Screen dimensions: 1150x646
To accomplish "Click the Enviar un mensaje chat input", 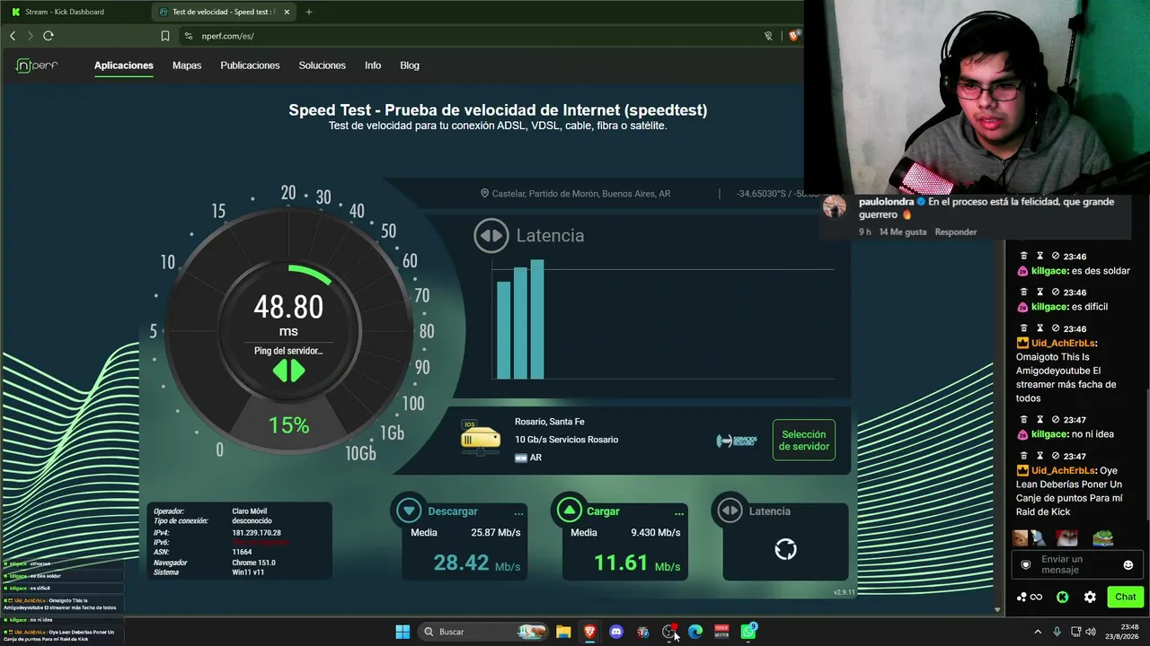I will click(1076, 564).
